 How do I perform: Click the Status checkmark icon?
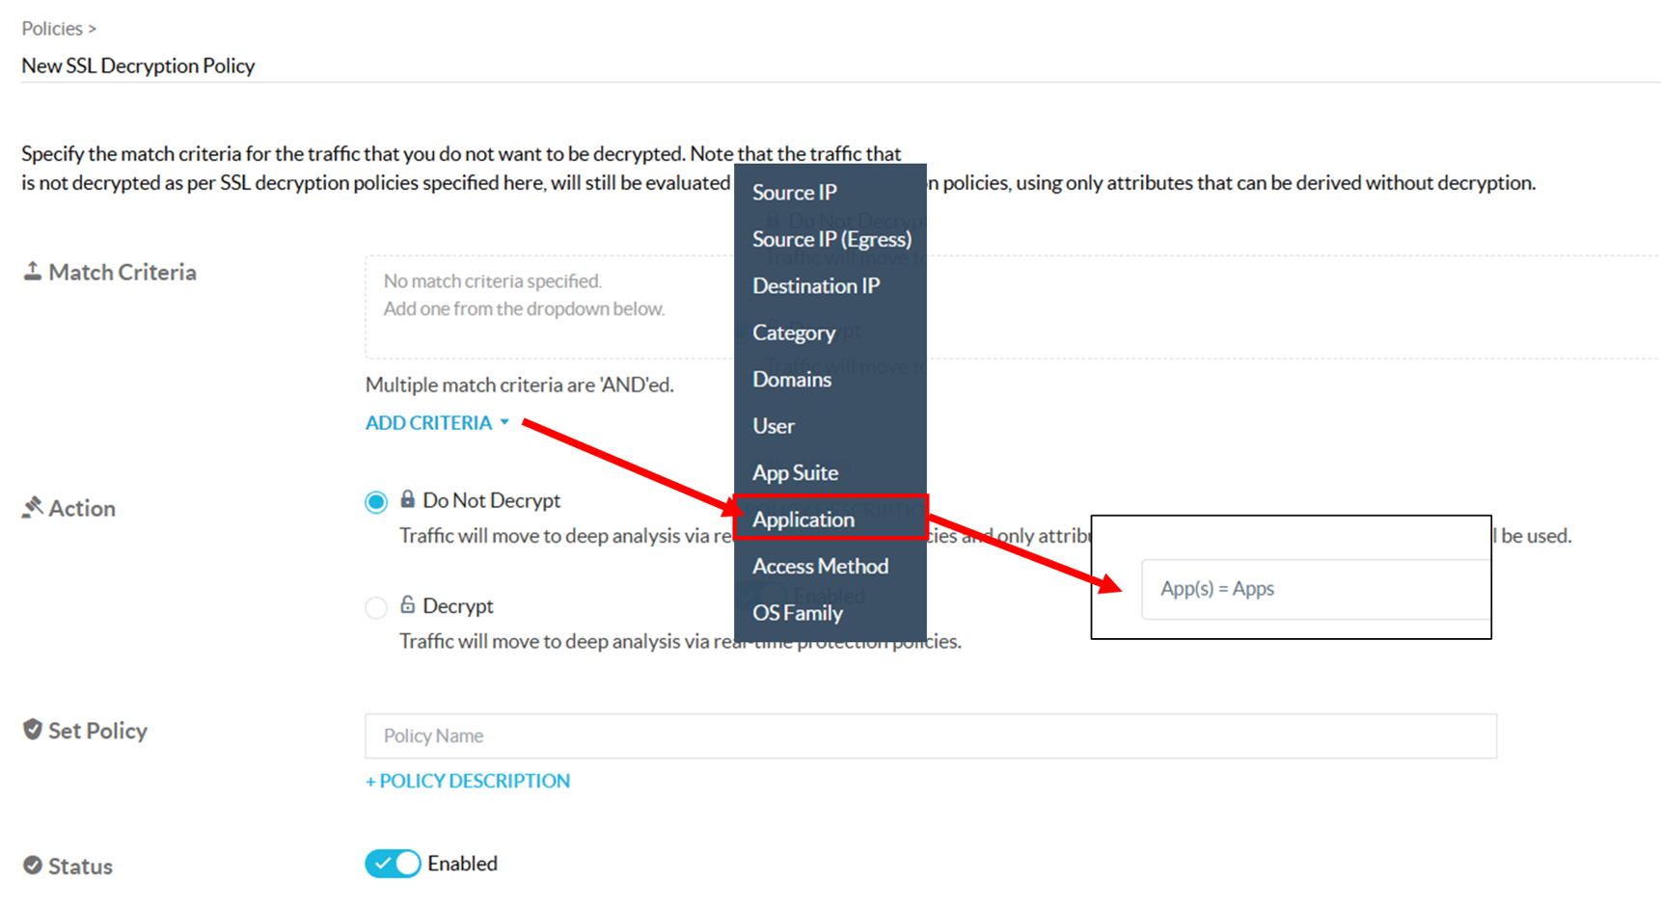[33, 866]
